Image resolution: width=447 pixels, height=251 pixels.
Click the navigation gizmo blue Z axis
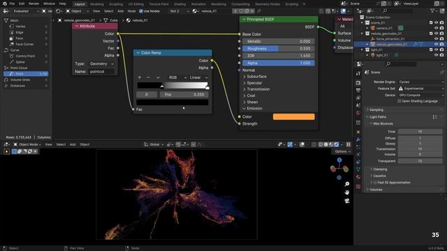click(339, 160)
